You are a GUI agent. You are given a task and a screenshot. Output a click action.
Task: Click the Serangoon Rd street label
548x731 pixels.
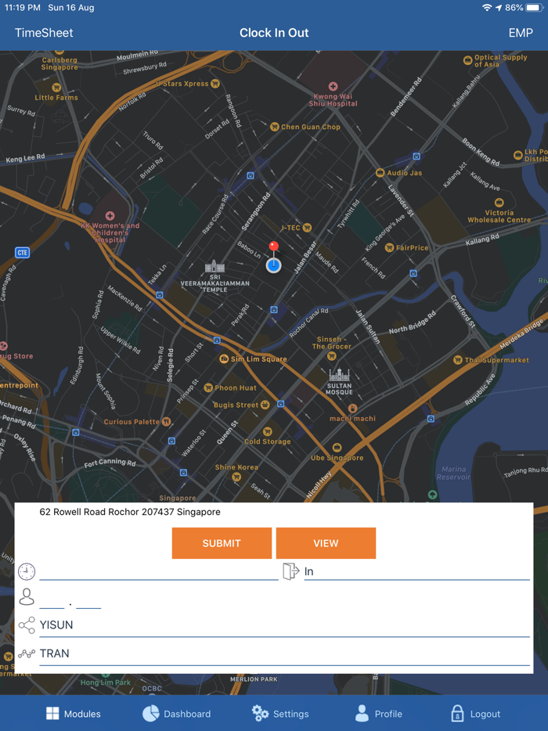pos(255,211)
